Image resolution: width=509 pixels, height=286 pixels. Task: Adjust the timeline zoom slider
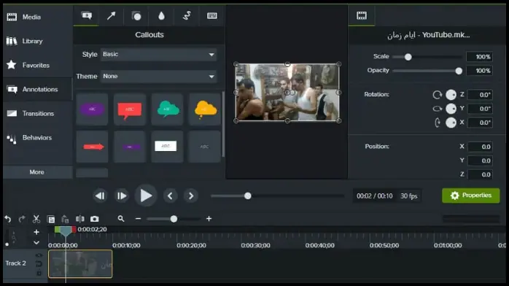coord(174,219)
